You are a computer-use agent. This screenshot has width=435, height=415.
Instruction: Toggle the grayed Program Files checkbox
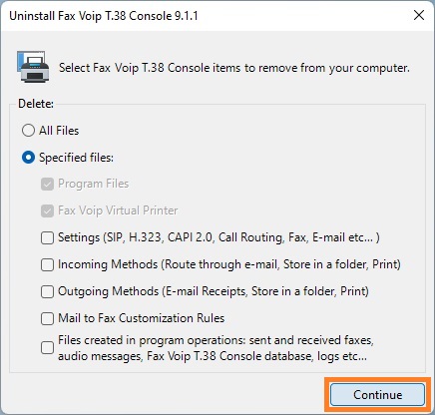[47, 184]
